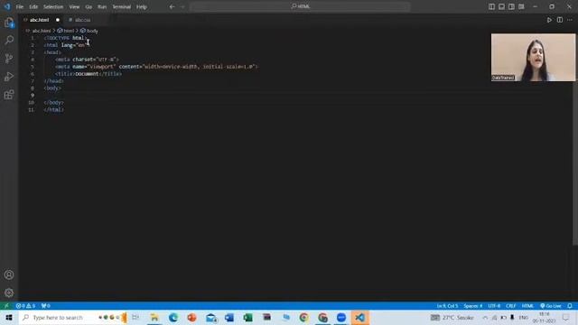The height and width of the screenshot is (325, 578).
Task: Open the Go menu
Action: (89, 6)
